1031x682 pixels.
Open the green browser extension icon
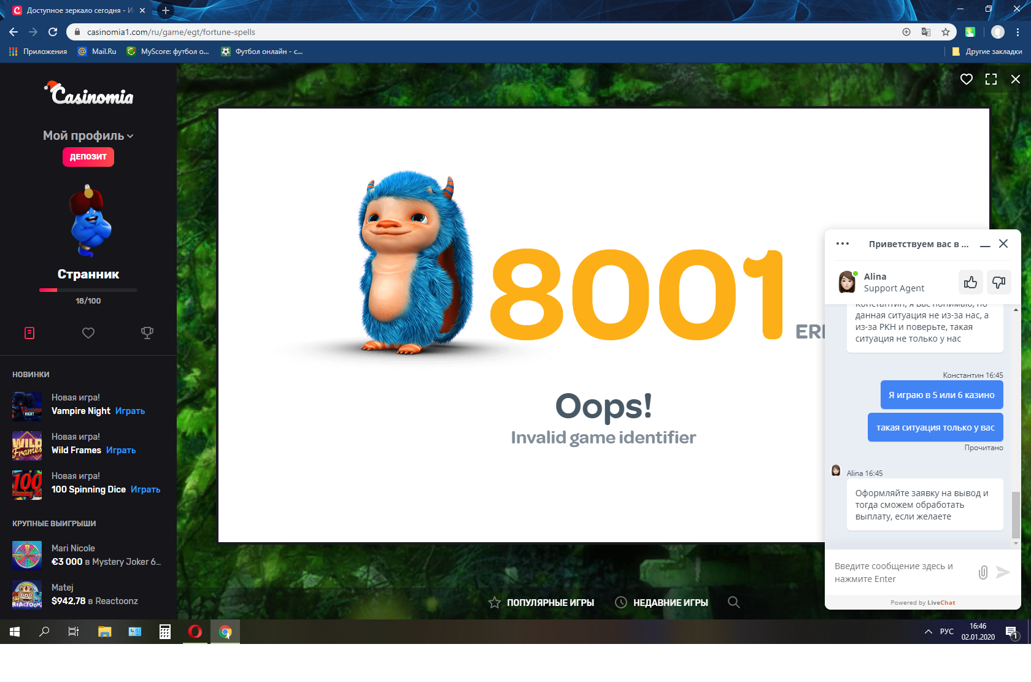970,32
